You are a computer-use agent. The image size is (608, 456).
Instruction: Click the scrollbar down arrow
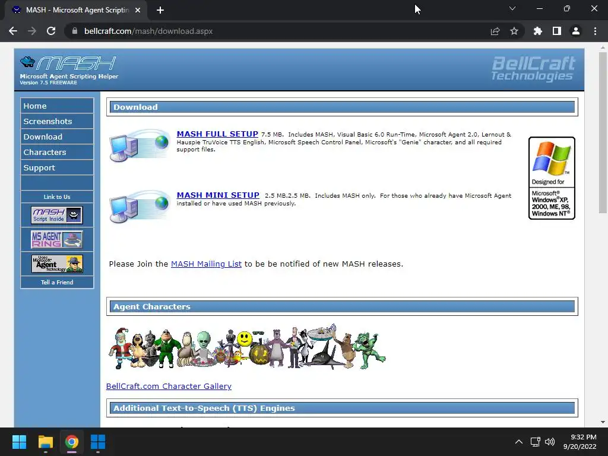coord(603,422)
